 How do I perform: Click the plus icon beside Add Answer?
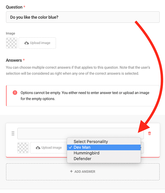[x=71, y=172]
